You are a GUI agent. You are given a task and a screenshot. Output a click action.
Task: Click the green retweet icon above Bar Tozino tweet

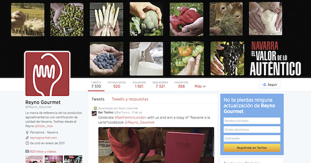[x=95, y=108]
